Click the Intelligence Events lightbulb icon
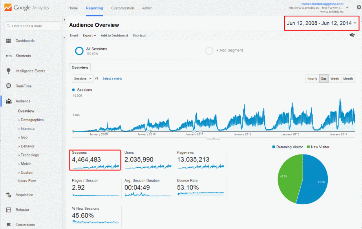The height and width of the screenshot is (229, 362). coord(9,71)
